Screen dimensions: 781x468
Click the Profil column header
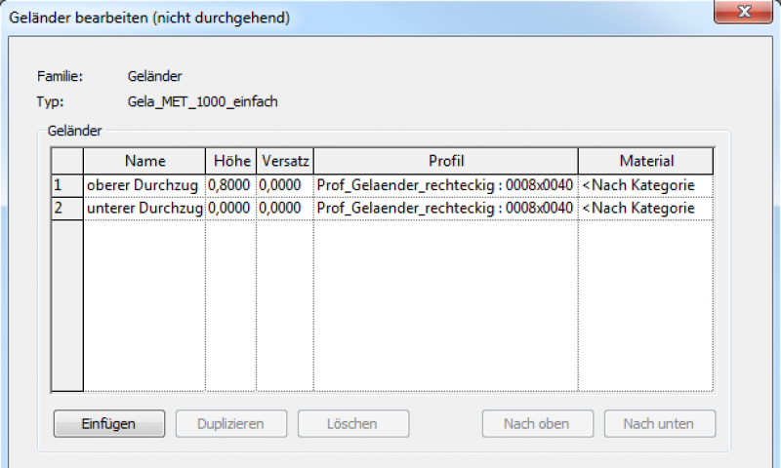445,161
